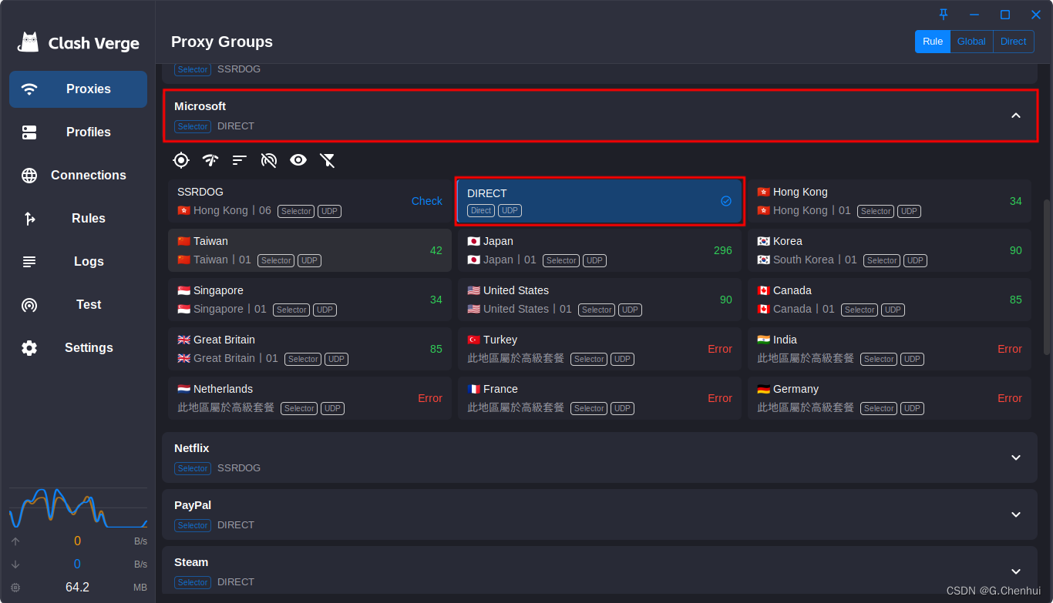1053x603 pixels.
Task: Click the memory chip icon
Action: [15, 588]
